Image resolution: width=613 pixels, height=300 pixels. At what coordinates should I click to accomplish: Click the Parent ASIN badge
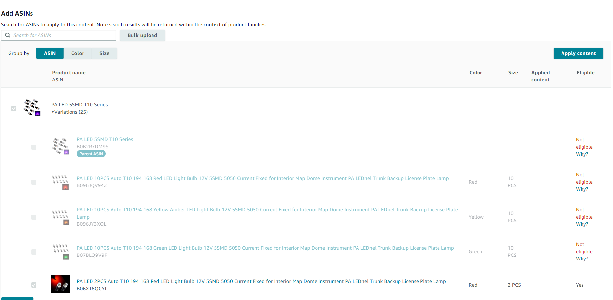click(x=91, y=154)
